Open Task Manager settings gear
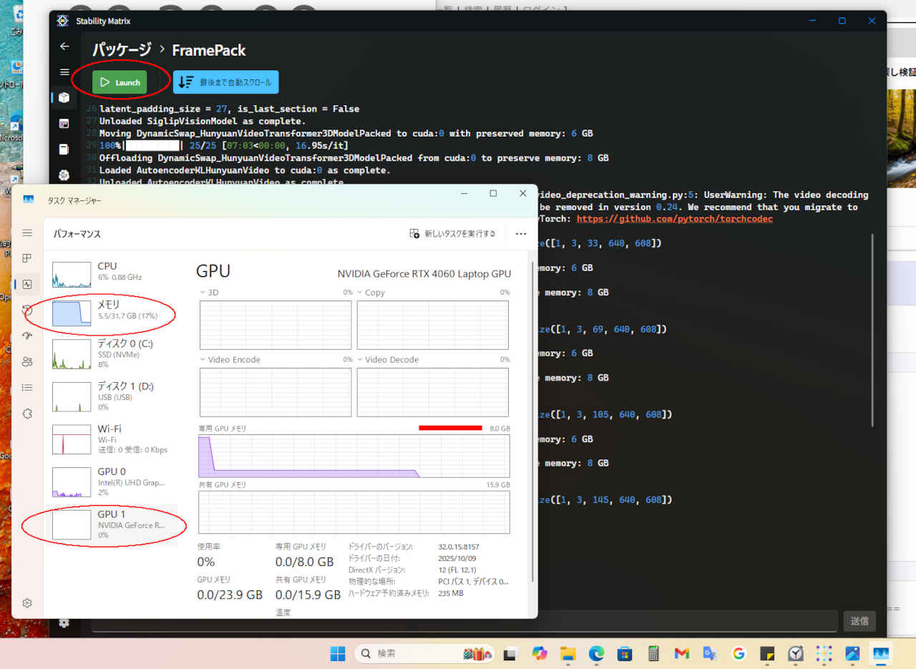916x669 pixels. 27,603
